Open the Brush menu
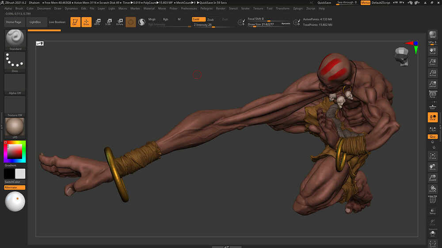 pyautogui.click(x=19, y=8)
